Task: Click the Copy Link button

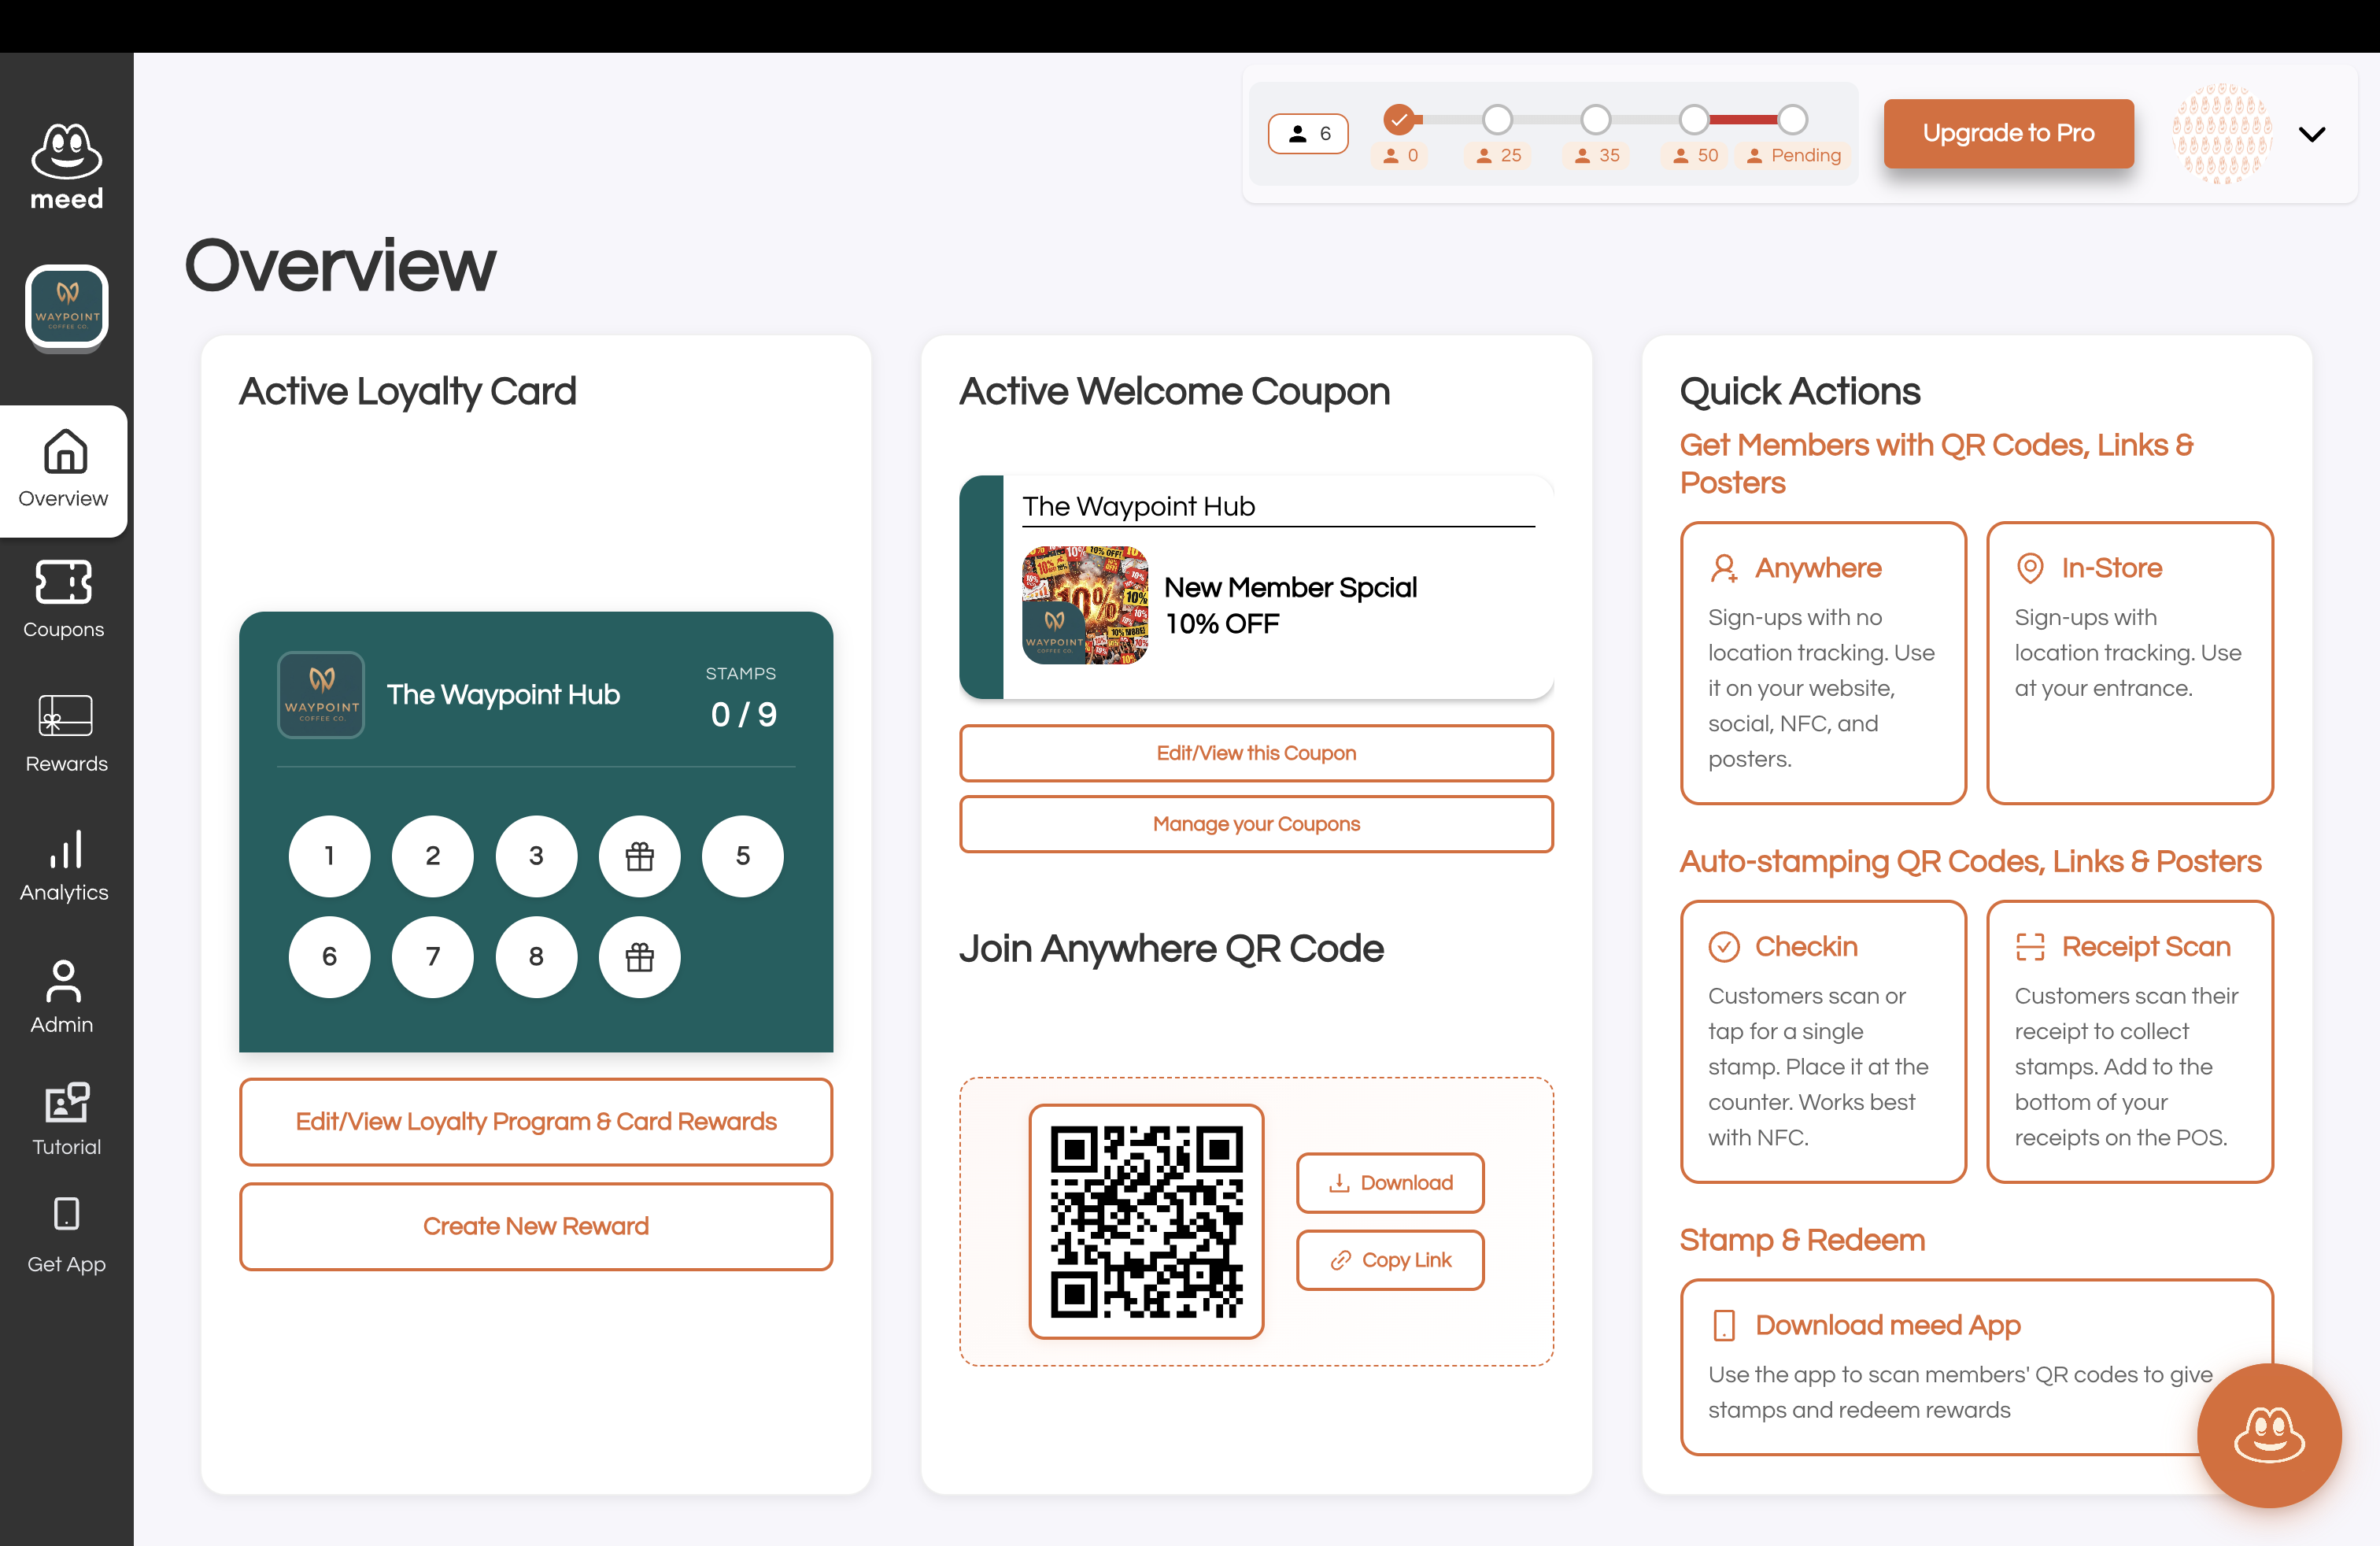Action: [1390, 1260]
